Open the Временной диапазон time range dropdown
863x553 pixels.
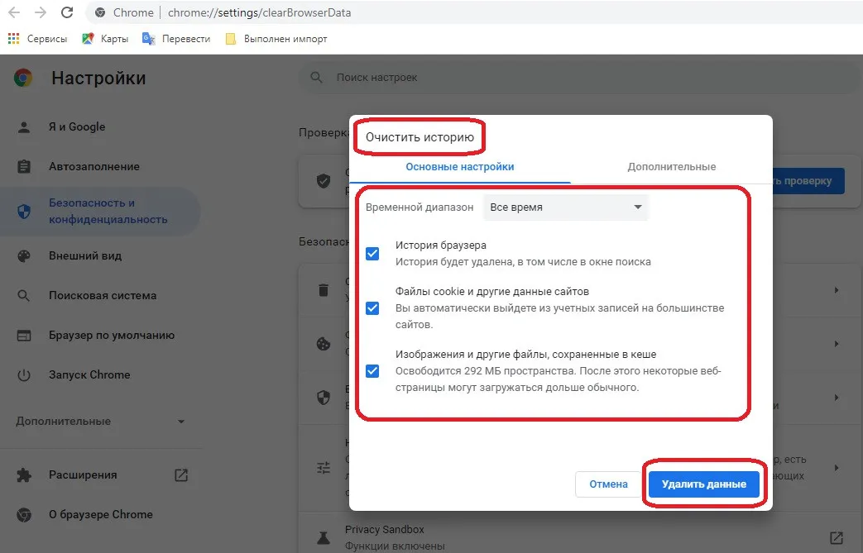point(566,207)
